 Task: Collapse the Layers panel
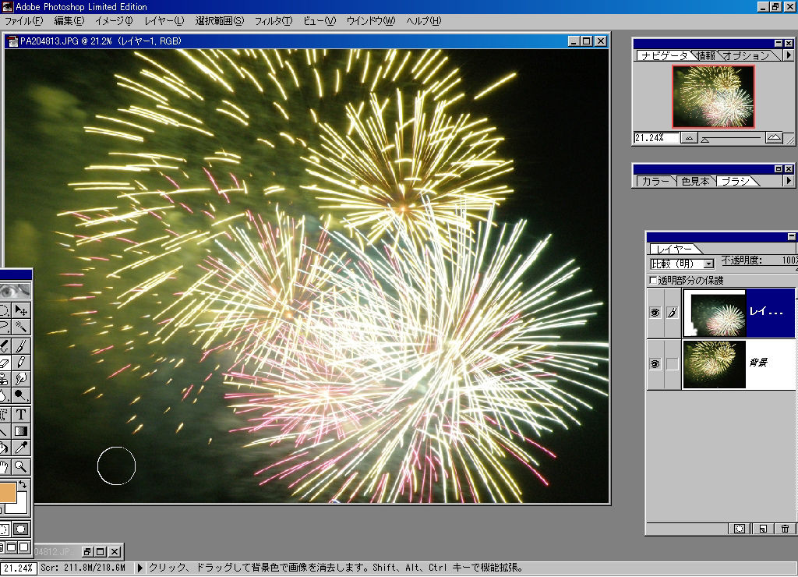792,236
